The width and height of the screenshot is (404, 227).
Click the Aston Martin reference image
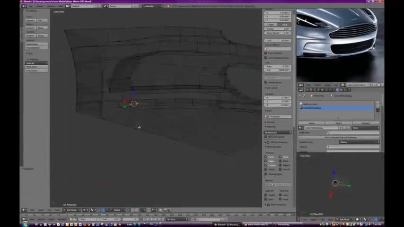pos(340,45)
